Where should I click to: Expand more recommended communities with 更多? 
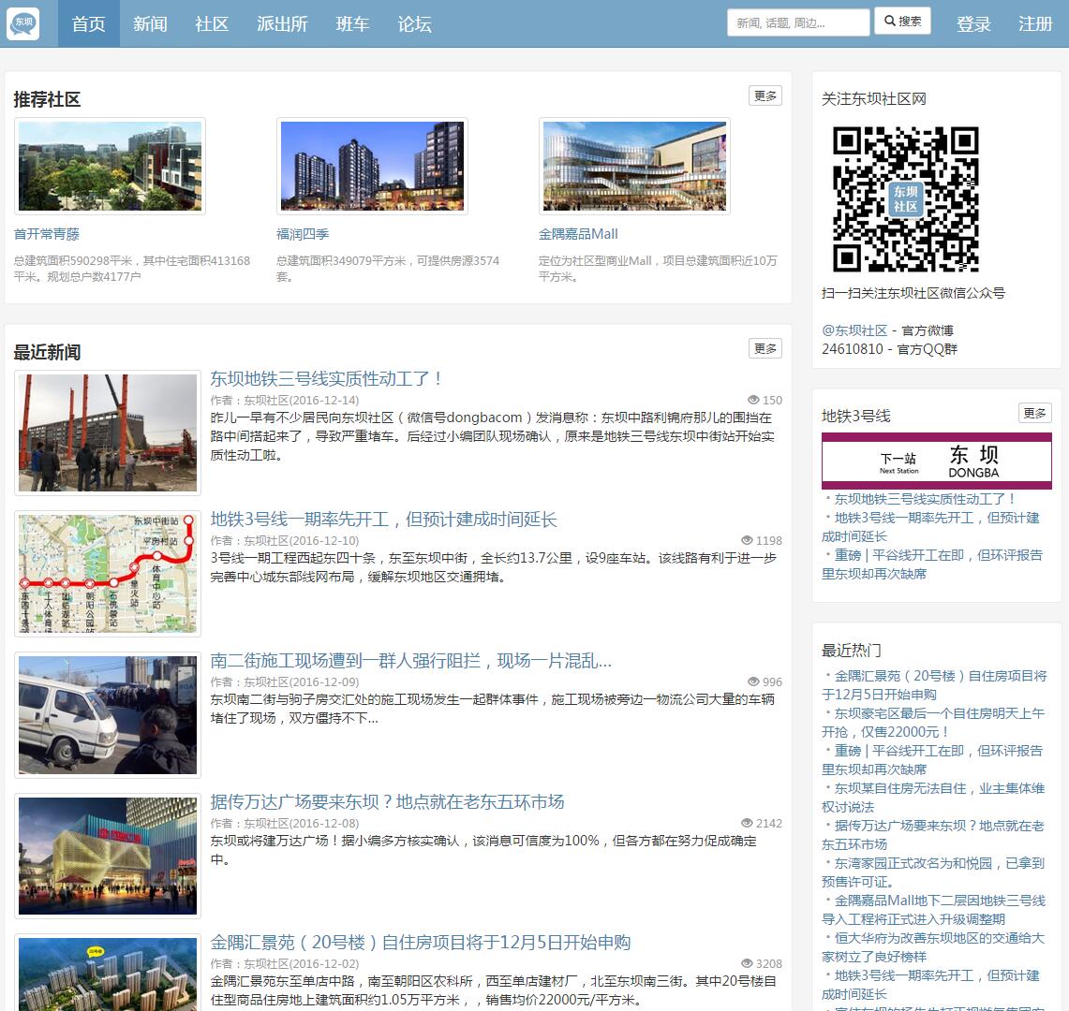click(x=765, y=95)
